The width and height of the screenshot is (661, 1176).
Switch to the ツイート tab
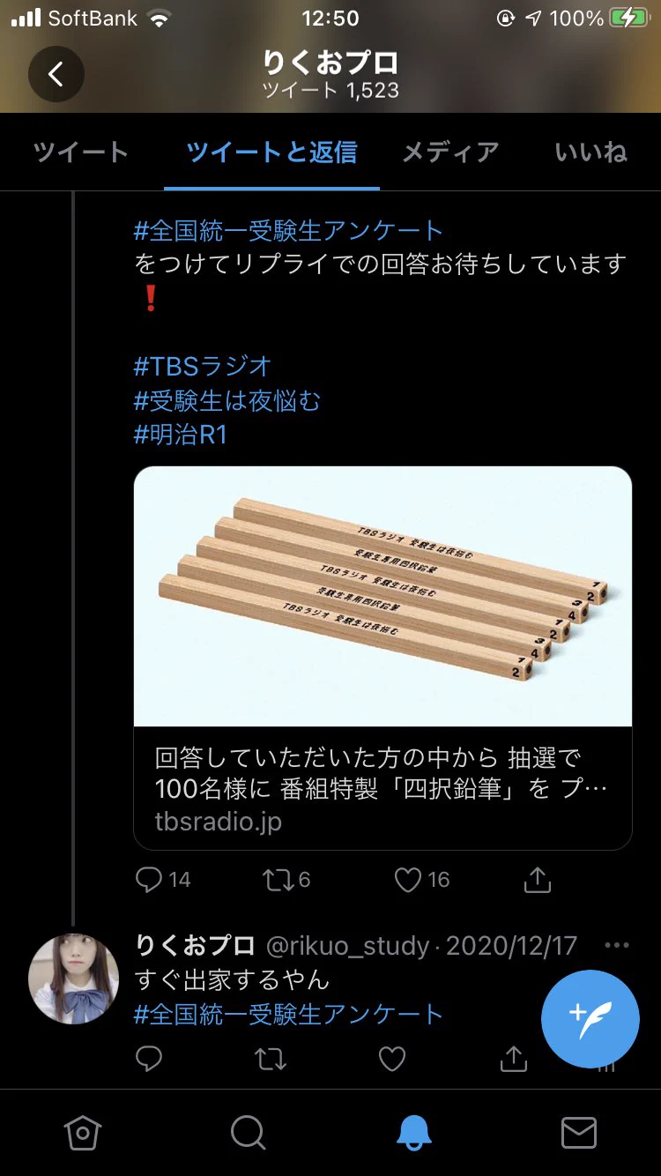pos(81,153)
